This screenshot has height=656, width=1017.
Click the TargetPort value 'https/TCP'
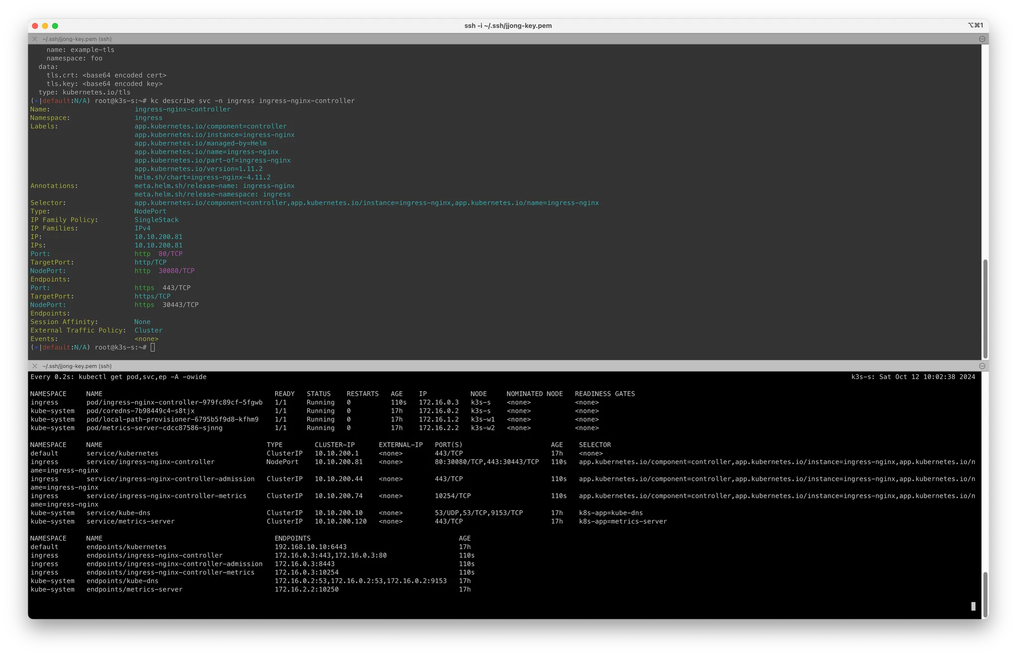pos(152,296)
